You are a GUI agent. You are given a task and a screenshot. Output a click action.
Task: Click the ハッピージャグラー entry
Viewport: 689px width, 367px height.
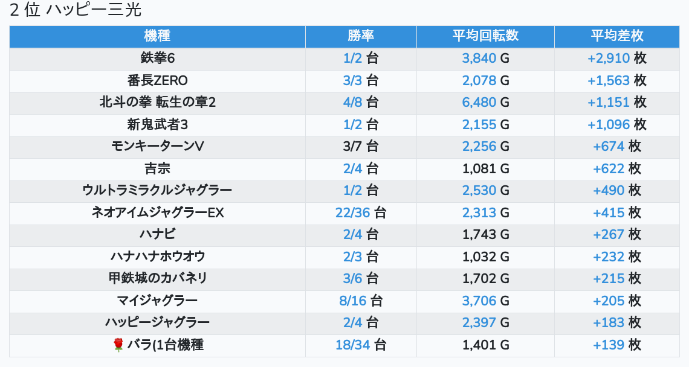pyautogui.click(x=157, y=323)
